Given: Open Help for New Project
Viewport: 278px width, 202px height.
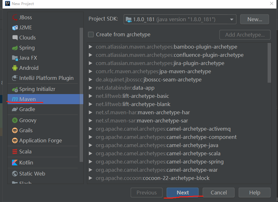Looking at the screenshot, I should 255,193.
